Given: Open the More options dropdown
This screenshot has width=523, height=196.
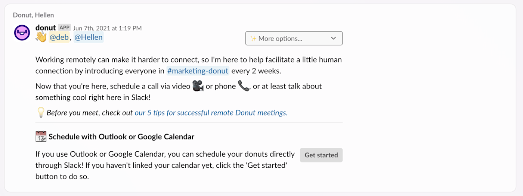Looking at the screenshot, I should 293,38.
